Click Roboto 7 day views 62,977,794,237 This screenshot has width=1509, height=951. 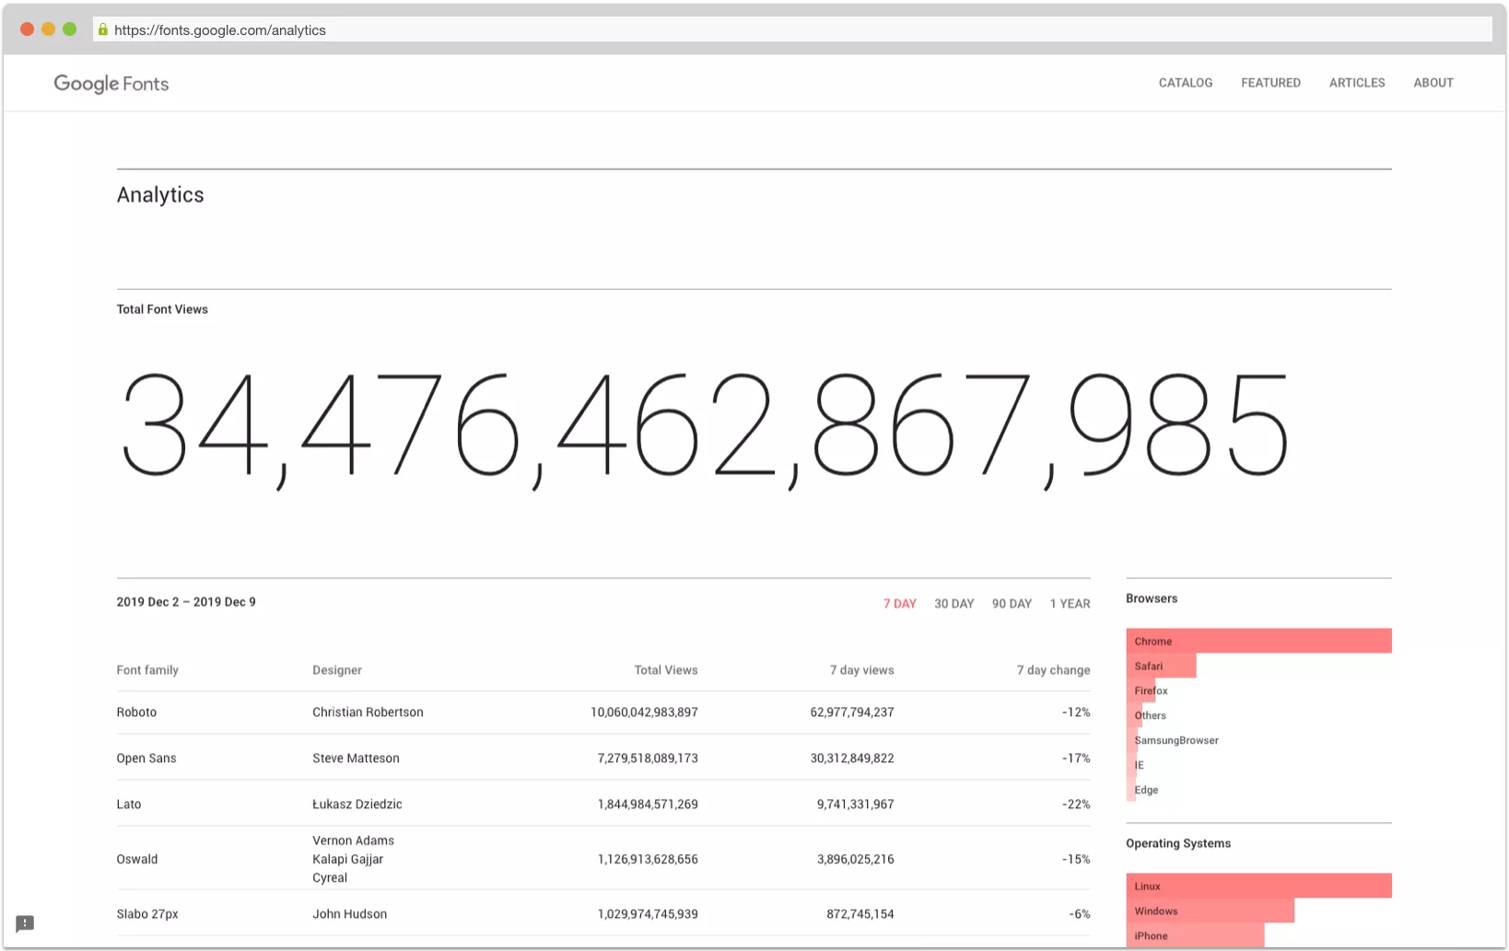point(852,713)
